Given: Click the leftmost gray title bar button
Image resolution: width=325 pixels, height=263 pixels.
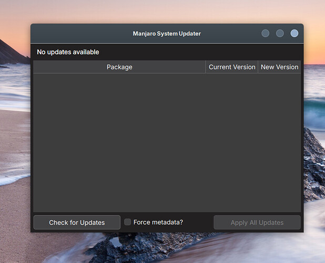Looking at the screenshot, I should (265, 33).
